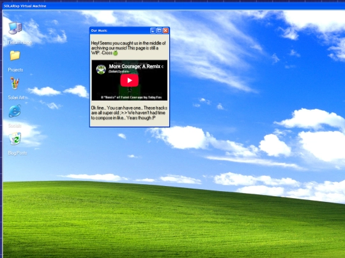Open the Solari Art paint icon
The image size is (345, 258).
15,83
